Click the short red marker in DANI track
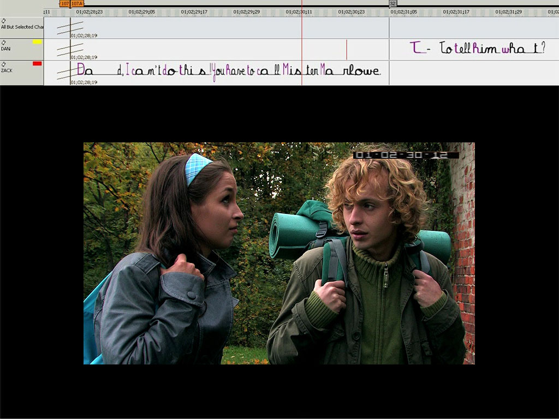Image resolution: width=559 pixels, height=419 pixels. pyautogui.click(x=346, y=50)
